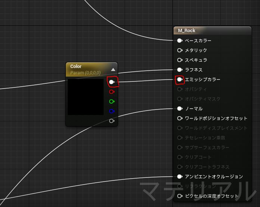Click the ノーマル input pin
Image resolution: width=260 pixels, height=207 pixels.
[x=180, y=109]
